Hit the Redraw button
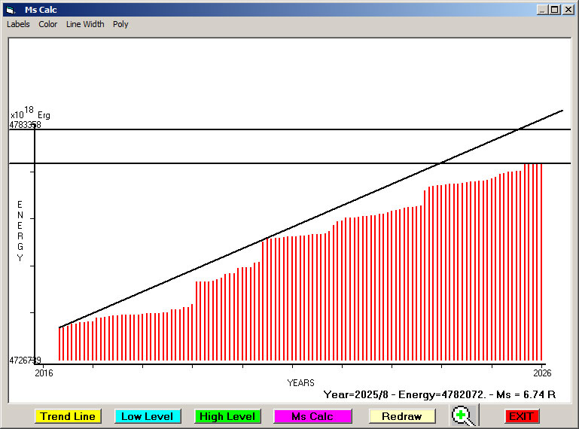The image size is (579, 429). coord(402,416)
